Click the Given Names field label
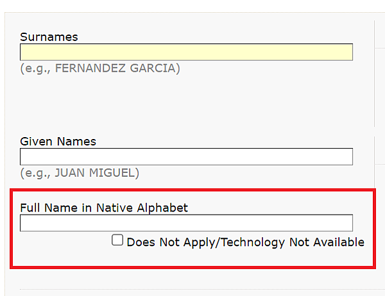This screenshot has height=296, width=385. coord(58,142)
